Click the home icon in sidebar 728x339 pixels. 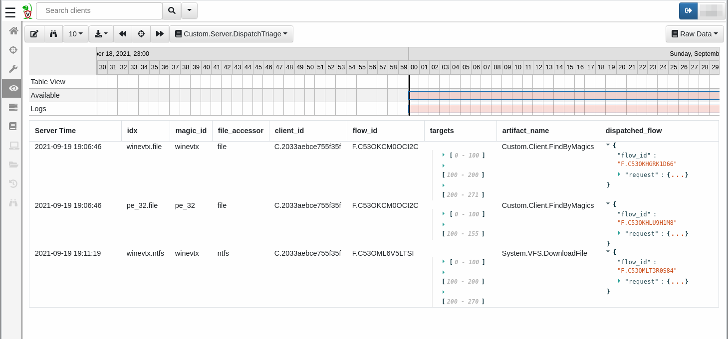(x=13, y=31)
